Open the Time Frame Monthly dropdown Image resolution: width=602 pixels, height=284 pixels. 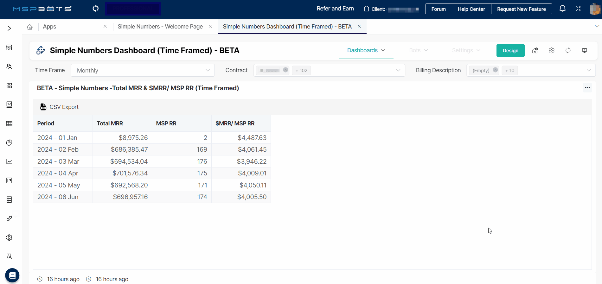[x=143, y=70]
